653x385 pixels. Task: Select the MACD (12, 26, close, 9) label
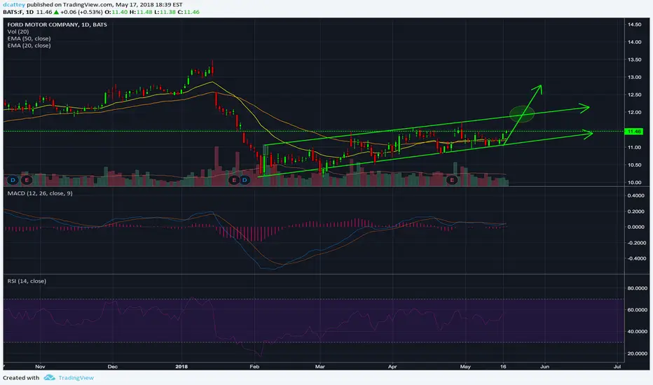coord(39,193)
